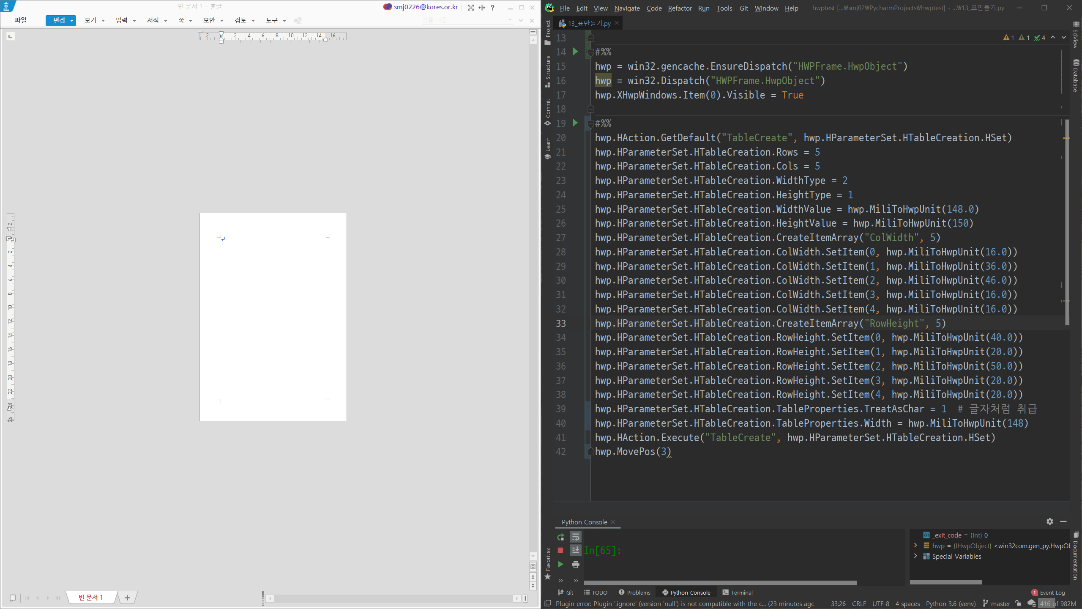Open Python Console settings gear

[x=1050, y=521]
